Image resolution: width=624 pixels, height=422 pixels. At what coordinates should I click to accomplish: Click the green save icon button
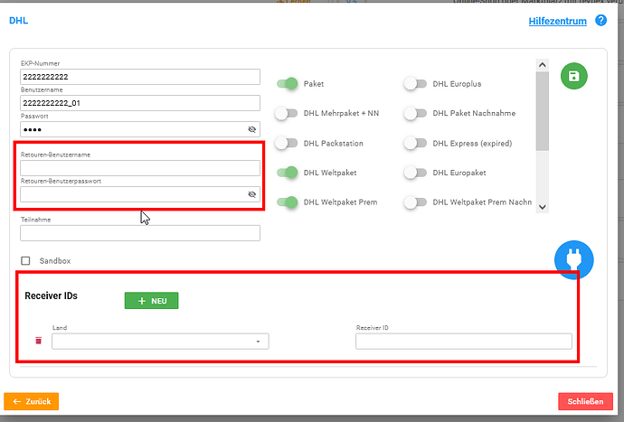[x=574, y=76]
